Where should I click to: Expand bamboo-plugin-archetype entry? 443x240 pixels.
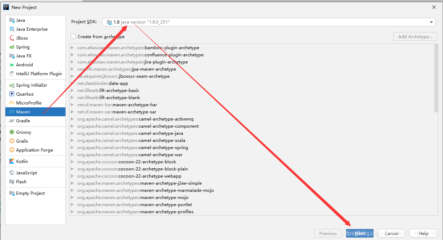pos(72,48)
